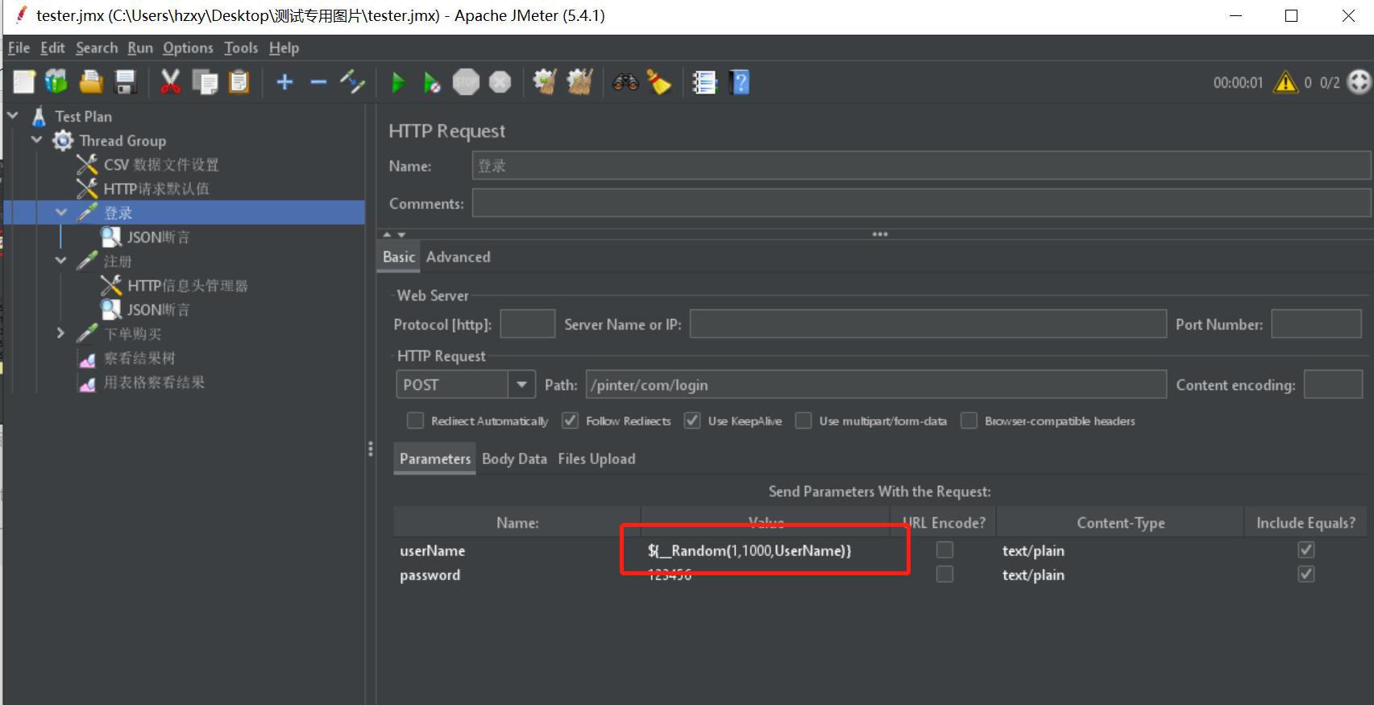Collapse the 登录 sampler node
Image resolution: width=1374 pixels, height=705 pixels.
(x=61, y=213)
